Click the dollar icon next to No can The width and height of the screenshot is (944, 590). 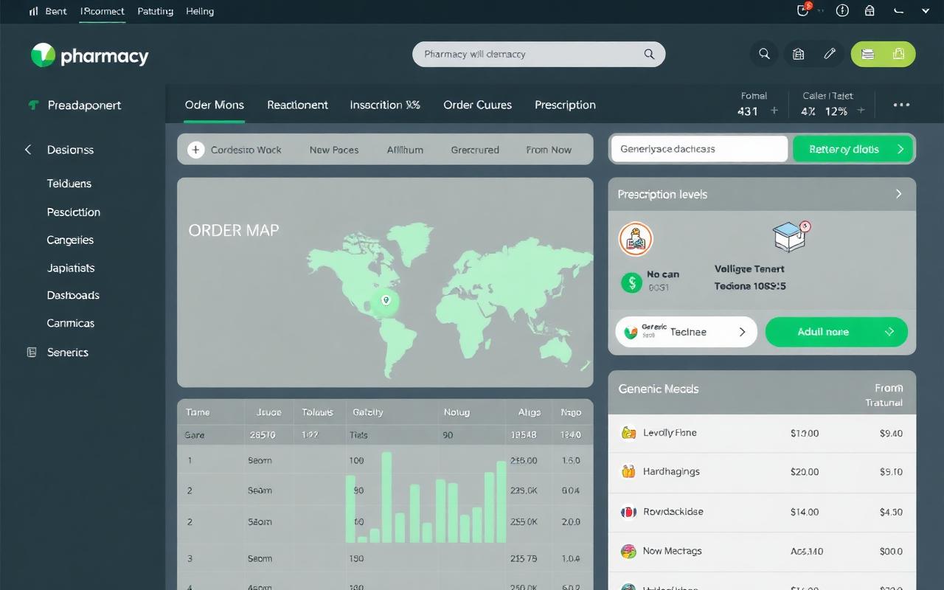[x=631, y=283]
